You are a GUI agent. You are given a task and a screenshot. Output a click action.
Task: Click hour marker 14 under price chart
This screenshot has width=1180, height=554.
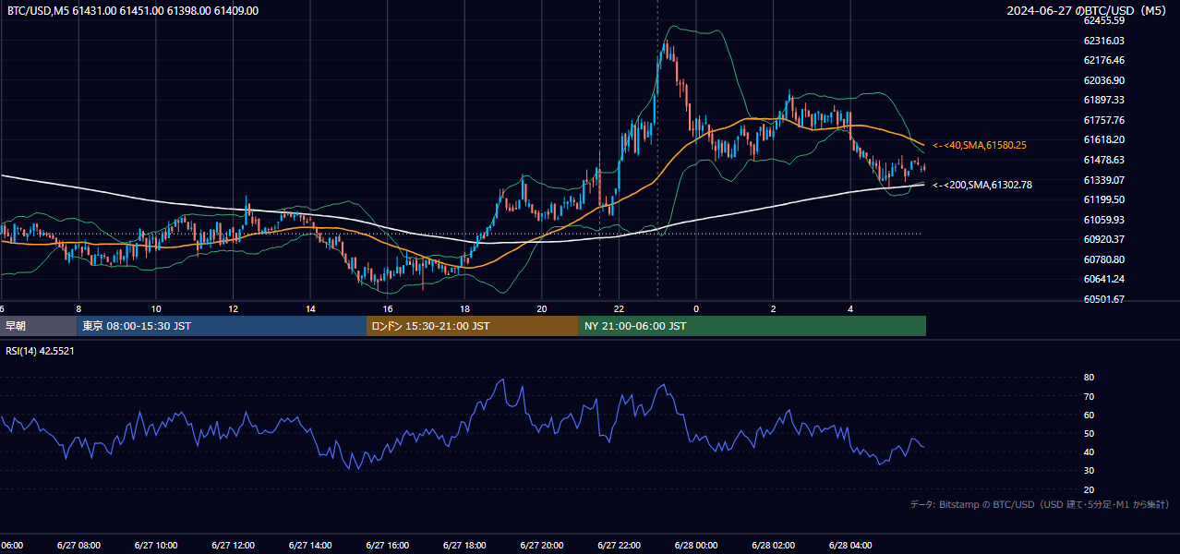[310, 308]
